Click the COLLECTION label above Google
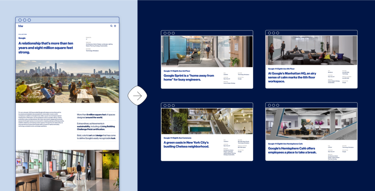 point(22,34)
